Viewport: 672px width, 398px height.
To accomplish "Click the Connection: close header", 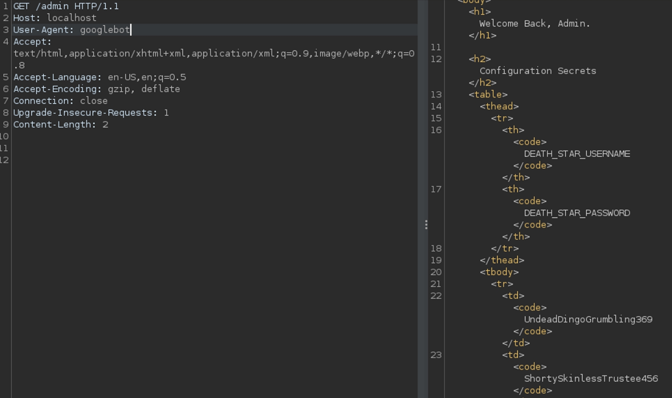I will click(60, 101).
